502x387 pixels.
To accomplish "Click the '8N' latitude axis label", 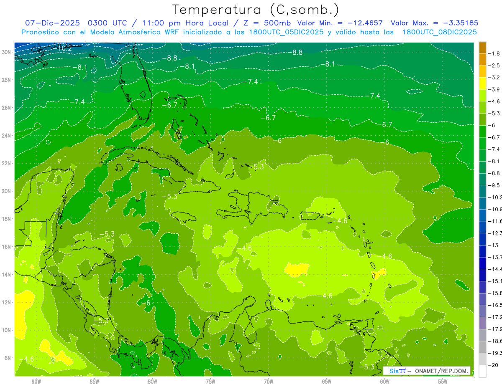I will pos(8,358).
